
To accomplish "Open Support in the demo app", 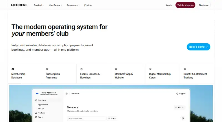I will [x=181, y=93].
